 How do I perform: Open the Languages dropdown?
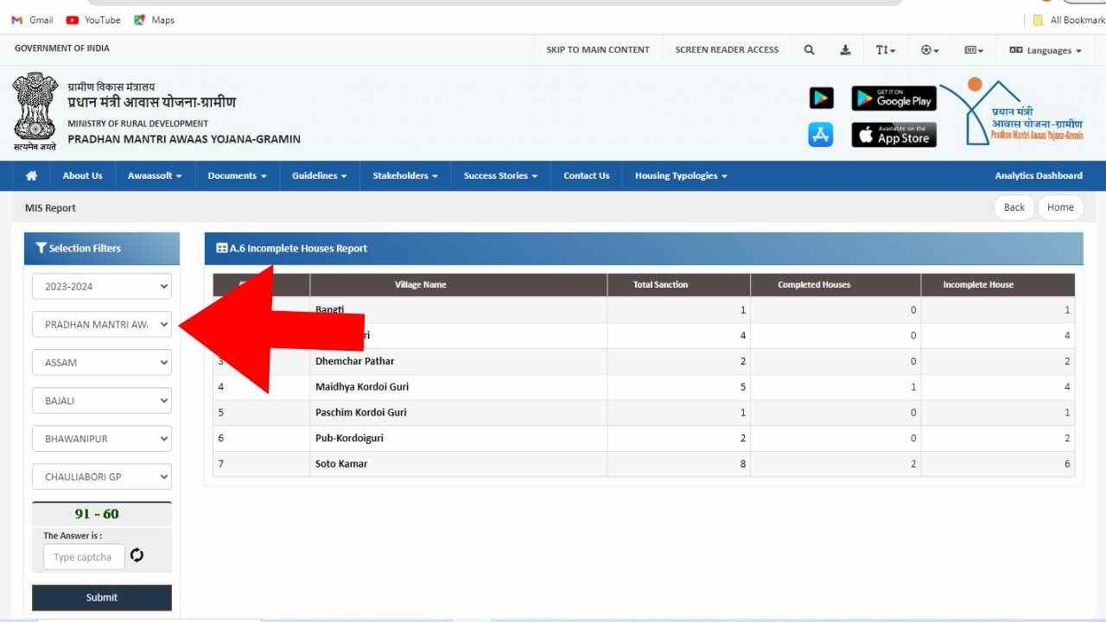pos(1046,50)
